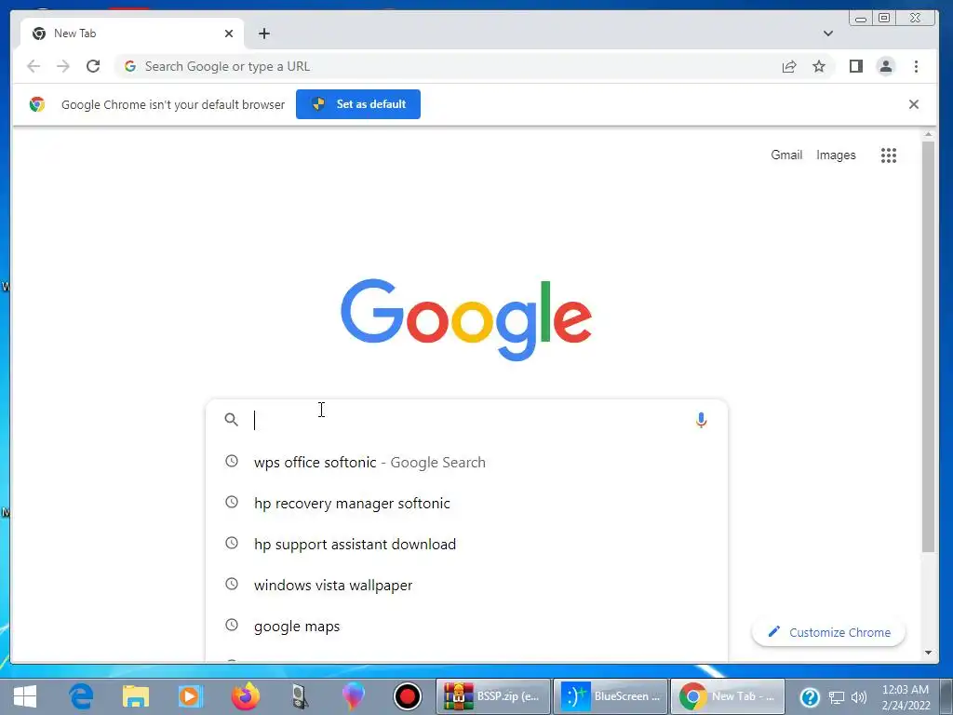This screenshot has width=953, height=715.
Task: Click Customize Chrome button
Action: tap(828, 632)
